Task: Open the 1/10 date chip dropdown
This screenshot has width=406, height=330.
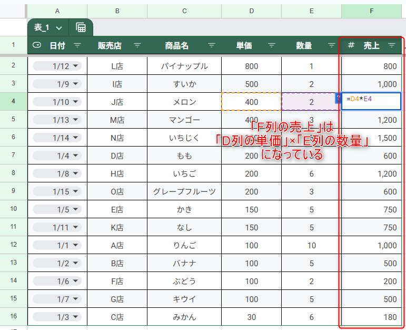Action: pyautogui.click(x=76, y=102)
